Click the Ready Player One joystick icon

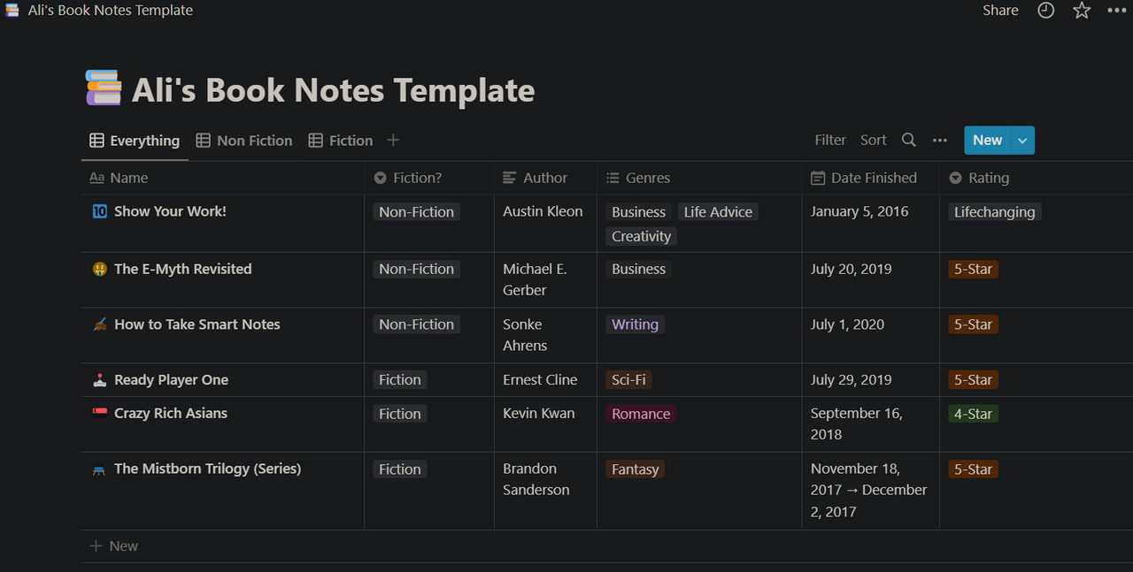(99, 380)
